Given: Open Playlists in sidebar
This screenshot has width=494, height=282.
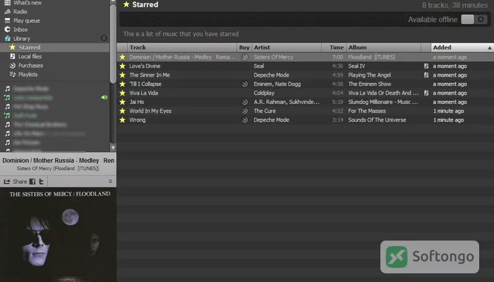Looking at the screenshot, I should tap(28, 74).
